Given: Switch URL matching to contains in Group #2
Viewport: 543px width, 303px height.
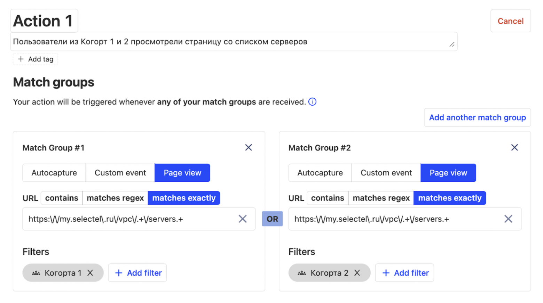Looking at the screenshot, I should tap(328, 198).
